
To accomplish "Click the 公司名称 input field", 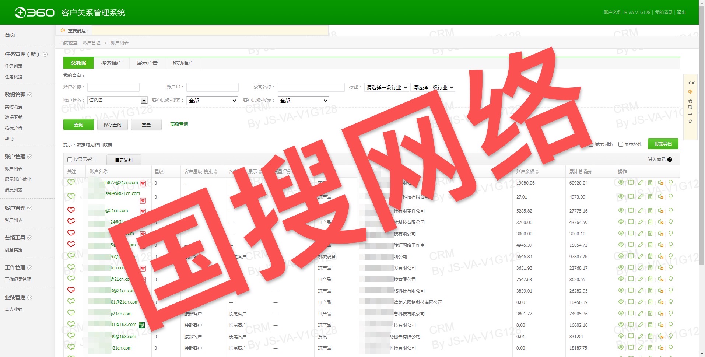I will click(311, 87).
